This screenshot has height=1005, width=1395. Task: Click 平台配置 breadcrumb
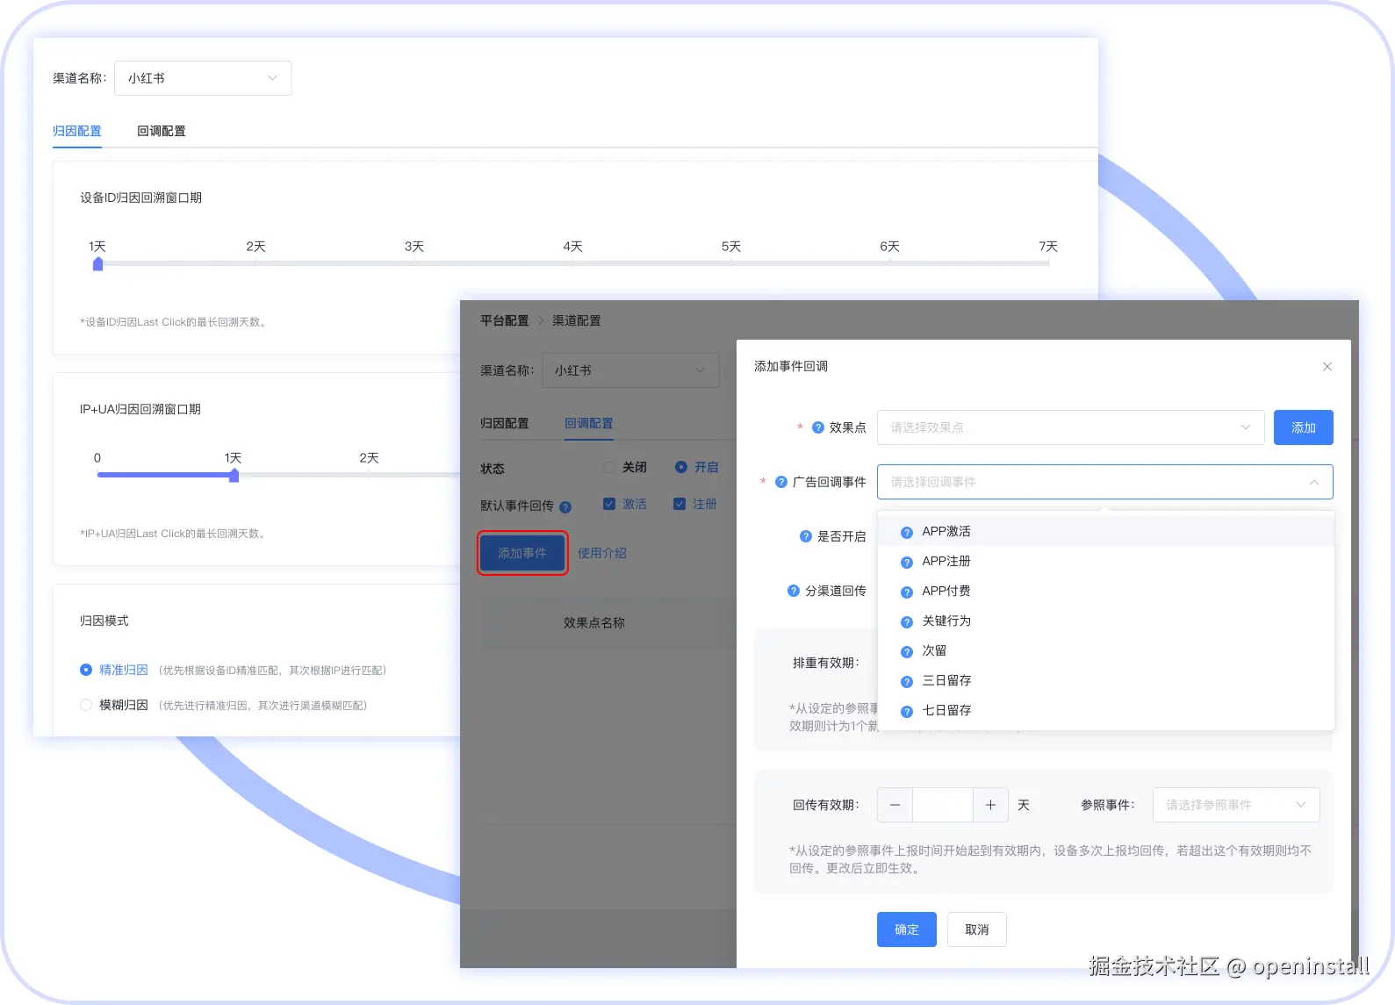pyautogui.click(x=505, y=320)
